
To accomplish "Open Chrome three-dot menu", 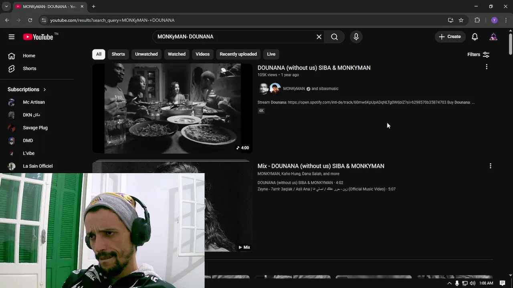I will (x=506, y=20).
